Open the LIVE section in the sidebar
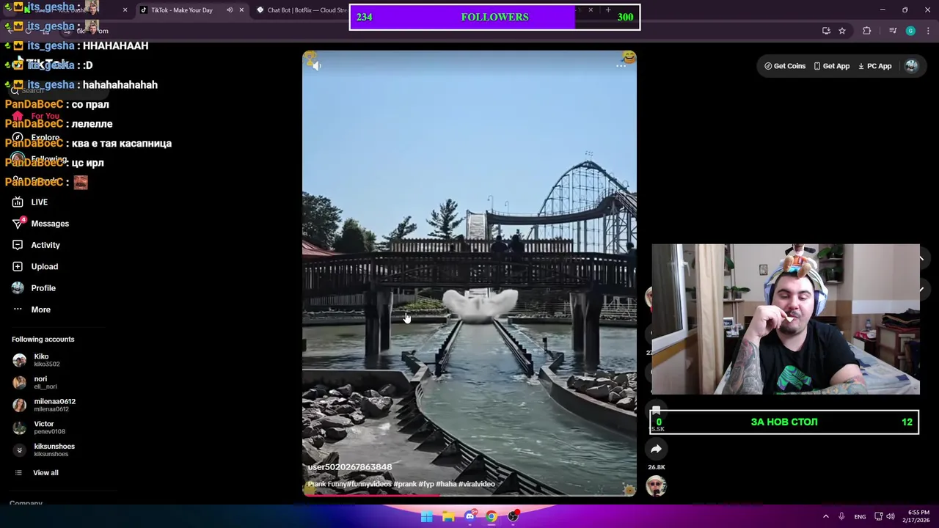The height and width of the screenshot is (528, 939). click(x=29, y=202)
